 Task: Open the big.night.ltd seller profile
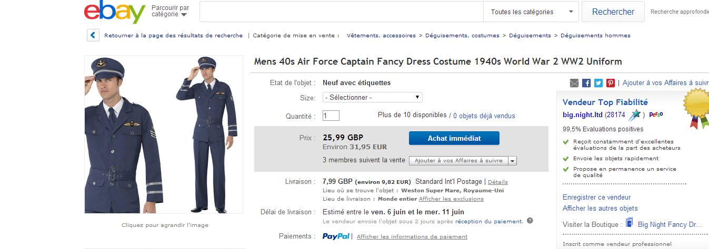[x=582, y=114]
